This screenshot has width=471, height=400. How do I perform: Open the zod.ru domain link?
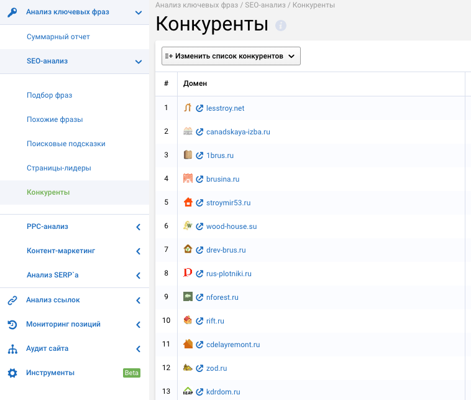point(217,368)
